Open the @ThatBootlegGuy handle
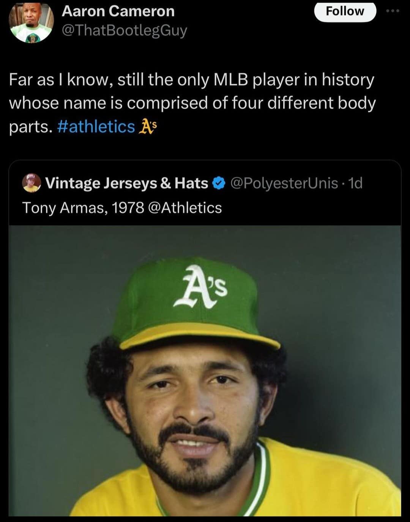This screenshot has width=410, height=522. (x=124, y=31)
